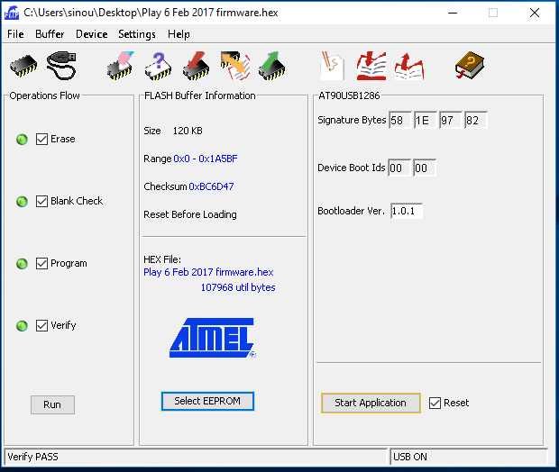The width and height of the screenshot is (559, 472).
Task: Click the Erase Target Device eraser icon
Action: tap(121, 66)
